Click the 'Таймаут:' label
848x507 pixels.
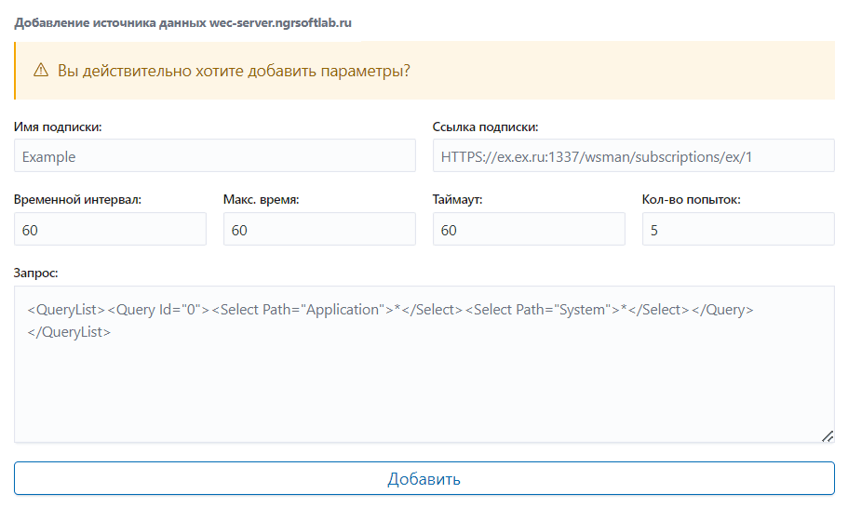[x=457, y=200]
